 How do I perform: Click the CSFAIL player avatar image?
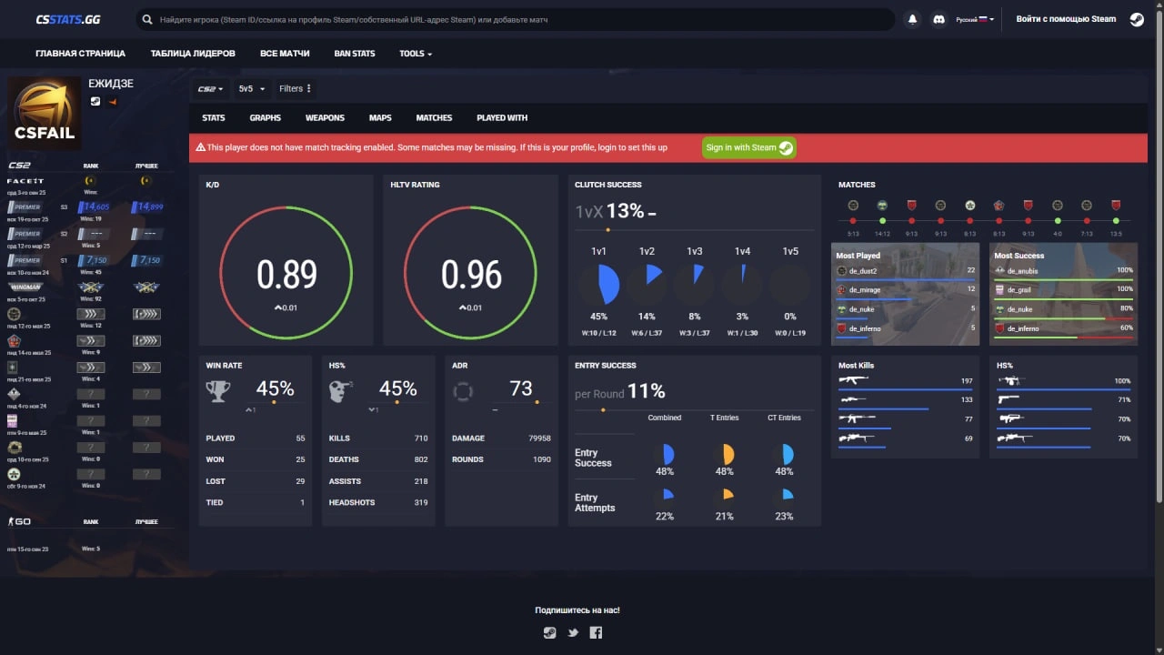pos(45,113)
